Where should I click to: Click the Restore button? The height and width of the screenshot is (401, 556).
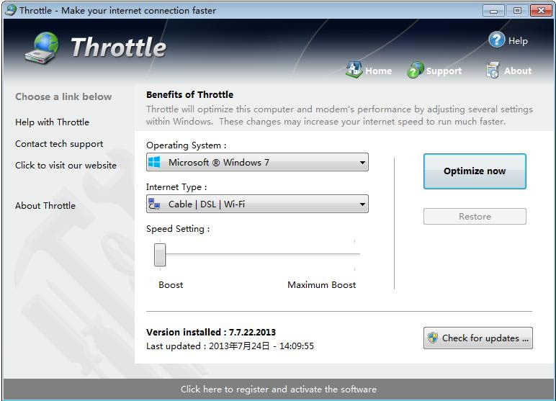(x=475, y=216)
